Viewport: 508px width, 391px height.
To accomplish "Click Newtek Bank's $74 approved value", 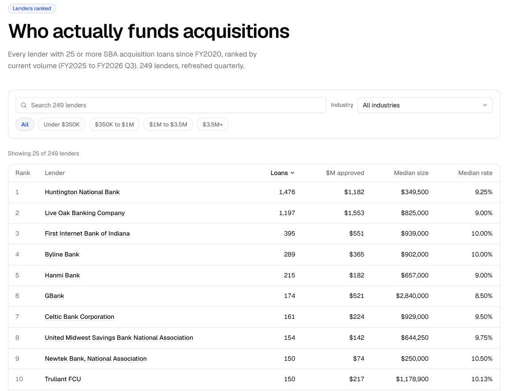I will (x=359, y=358).
